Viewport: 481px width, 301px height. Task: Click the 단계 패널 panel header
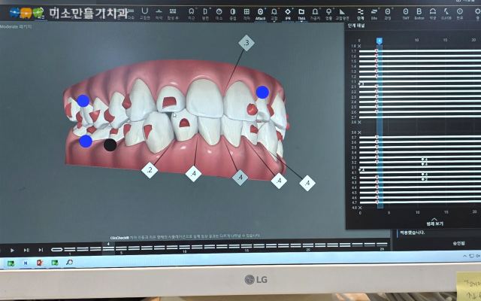pos(356,26)
